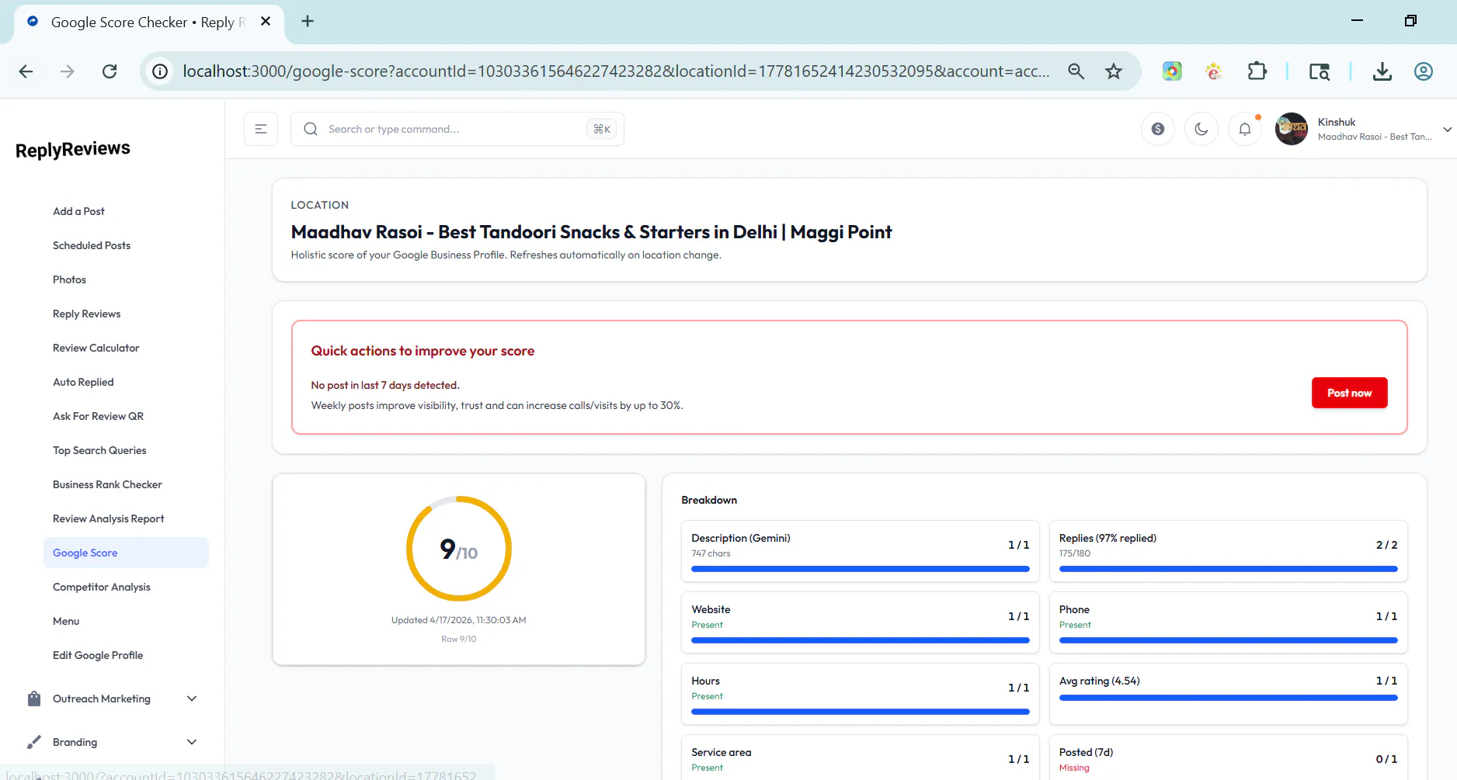Click the 'Quick actions to improve your score' heading

click(x=422, y=351)
